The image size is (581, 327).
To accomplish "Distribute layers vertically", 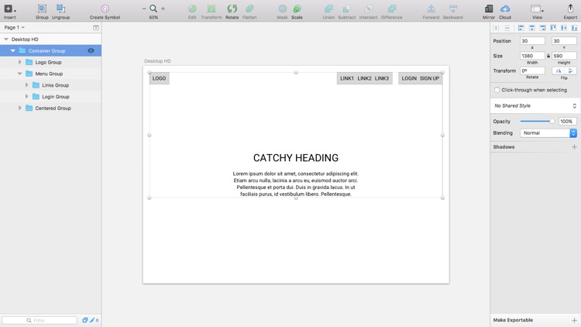I will (x=507, y=28).
